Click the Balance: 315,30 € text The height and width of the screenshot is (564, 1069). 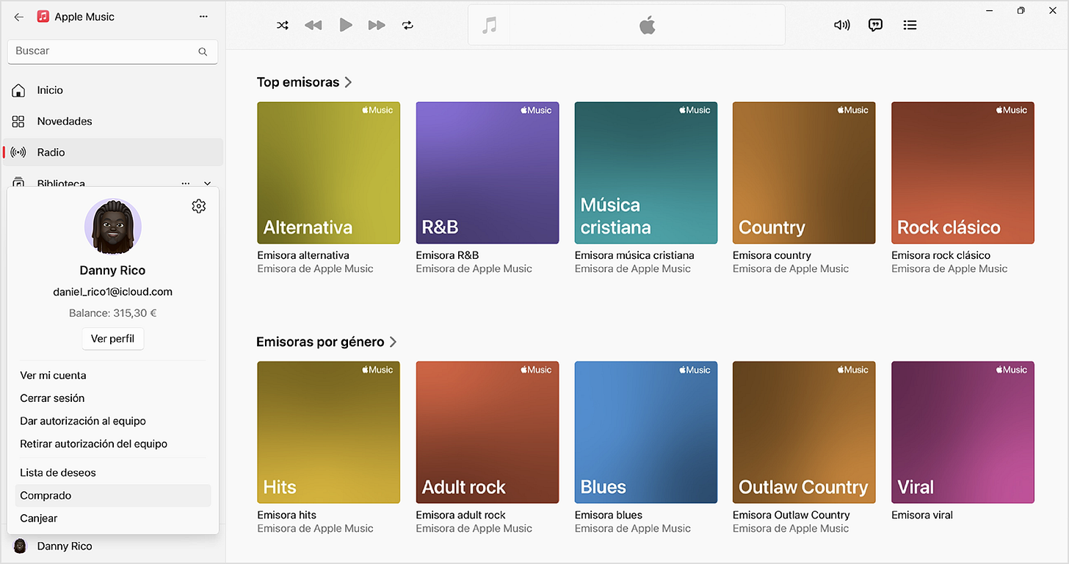click(x=113, y=313)
